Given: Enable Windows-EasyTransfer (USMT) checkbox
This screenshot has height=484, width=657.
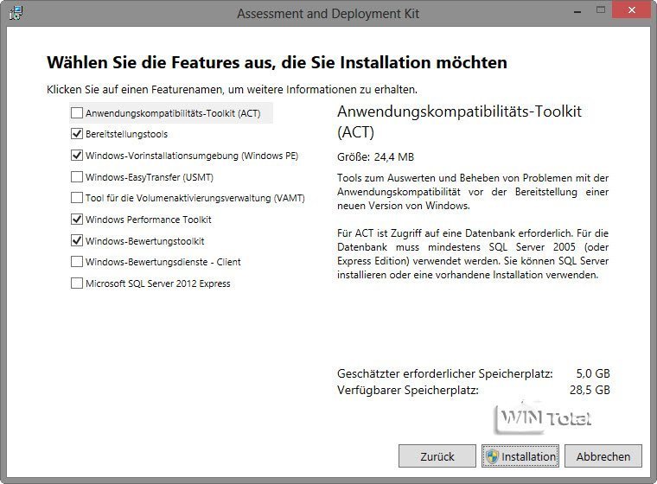Looking at the screenshot, I should click(77, 177).
